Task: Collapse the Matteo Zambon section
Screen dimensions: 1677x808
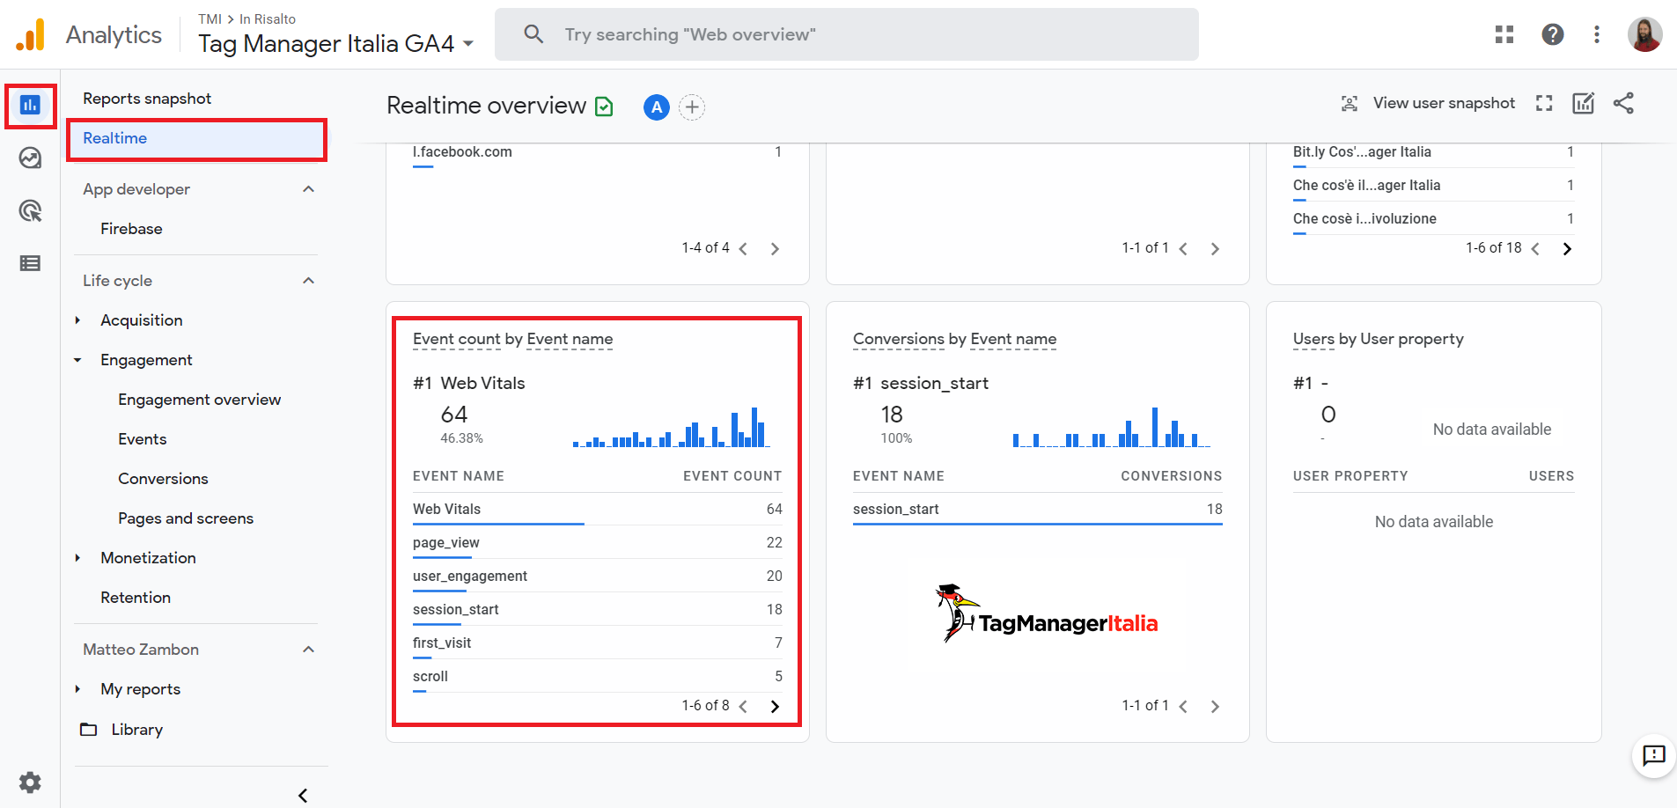Action: 308,650
